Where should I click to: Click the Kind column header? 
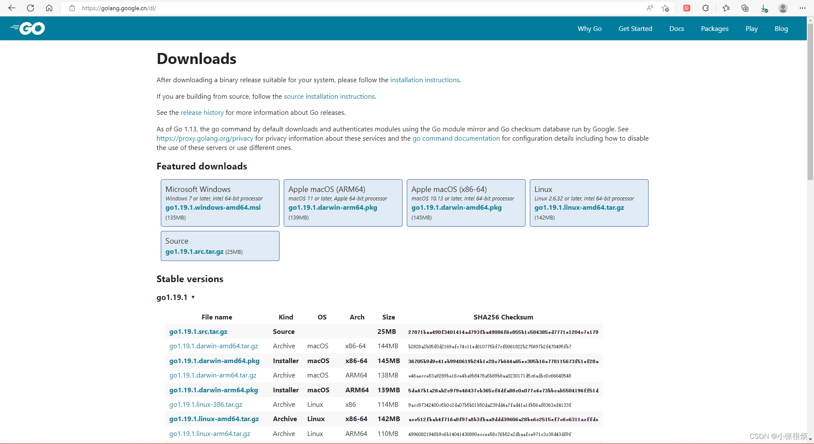point(286,317)
